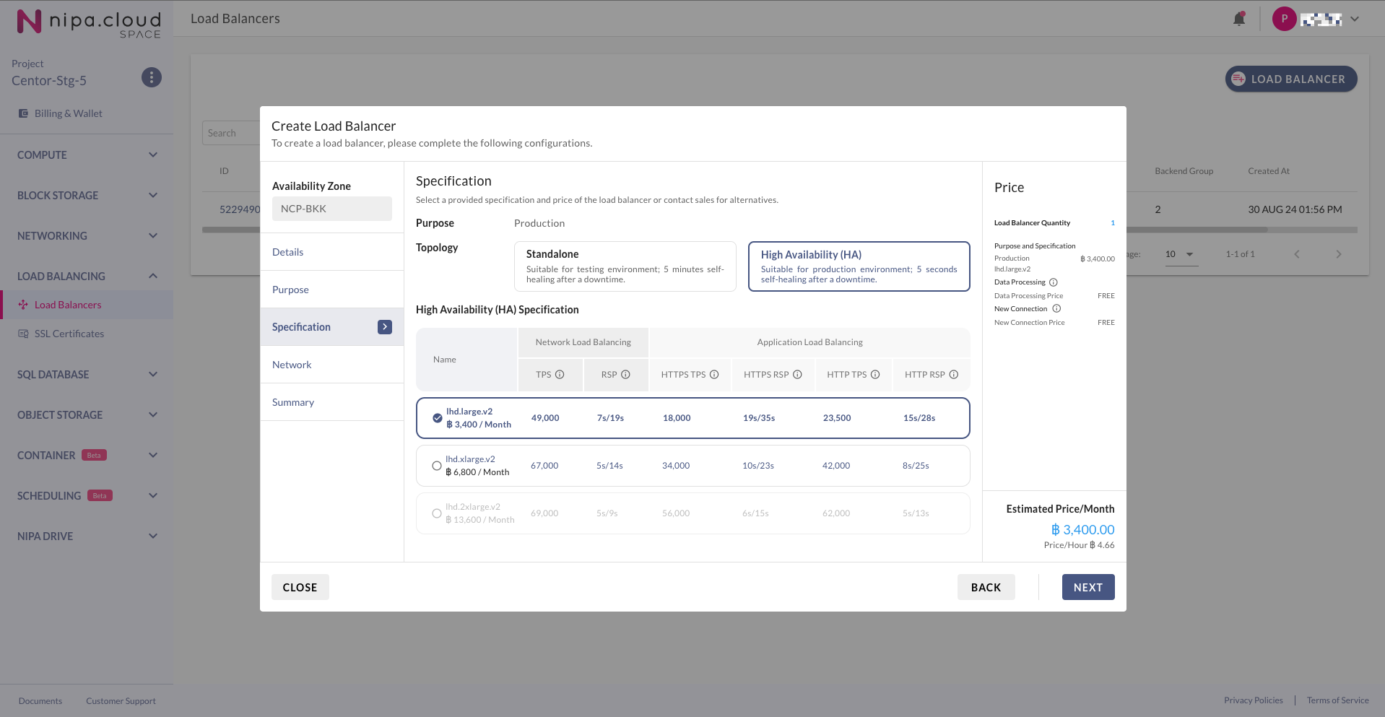Viewport: 1385px width, 717px height.
Task: Click the HTTP RSP info icon
Action: 953,375
